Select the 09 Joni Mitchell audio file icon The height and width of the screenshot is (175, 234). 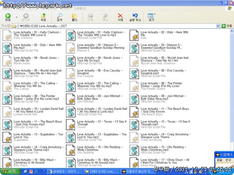(71, 99)
